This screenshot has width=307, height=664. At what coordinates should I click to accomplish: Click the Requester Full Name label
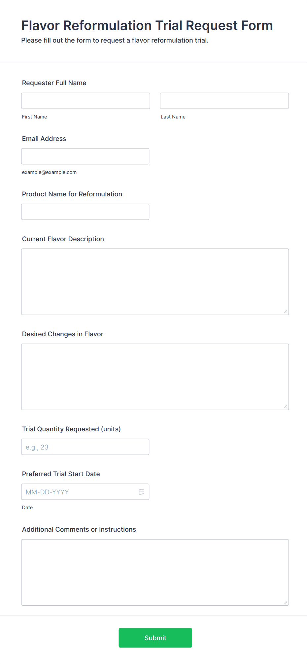point(54,83)
